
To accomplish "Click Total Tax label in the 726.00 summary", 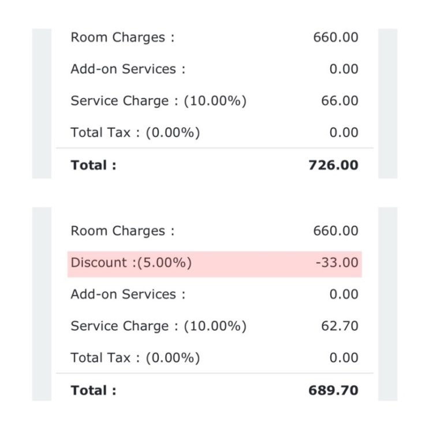I will pyautogui.click(x=135, y=133).
